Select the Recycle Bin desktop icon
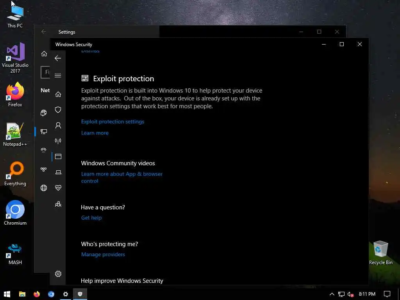The height and width of the screenshot is (300, 400). tap(380, 253)
